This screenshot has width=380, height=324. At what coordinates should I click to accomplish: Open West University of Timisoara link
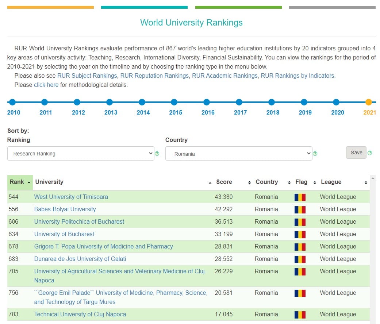pyautogui.click(x=71, y=197)
